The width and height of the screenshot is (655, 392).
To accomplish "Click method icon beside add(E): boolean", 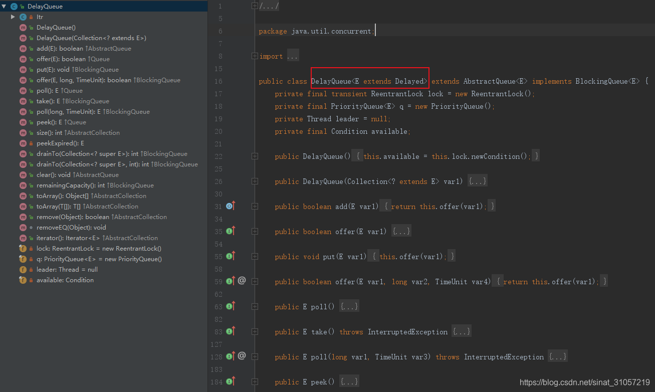I will [23, 49].
